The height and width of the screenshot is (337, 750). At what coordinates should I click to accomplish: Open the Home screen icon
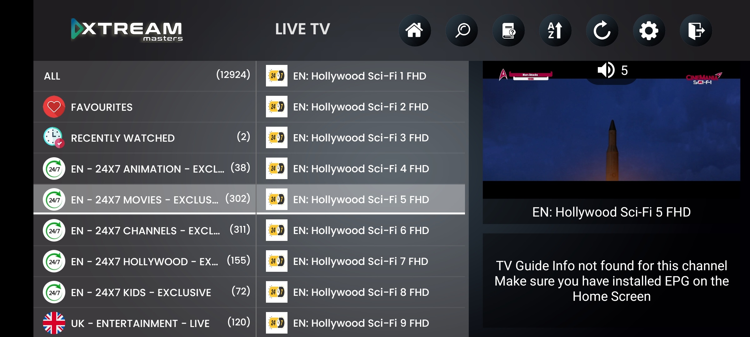pos(414,30)
